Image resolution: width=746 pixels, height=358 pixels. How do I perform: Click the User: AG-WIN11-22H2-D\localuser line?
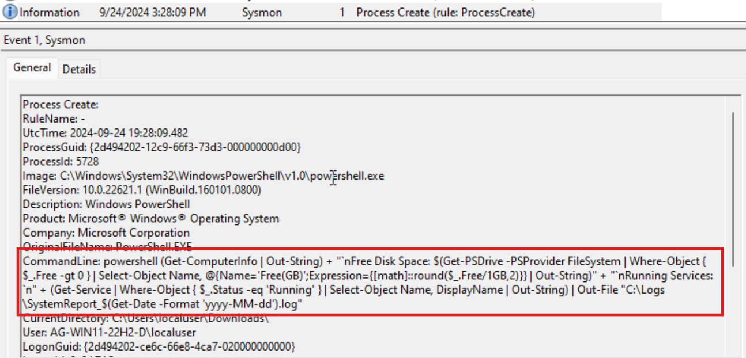pos(109,333)
